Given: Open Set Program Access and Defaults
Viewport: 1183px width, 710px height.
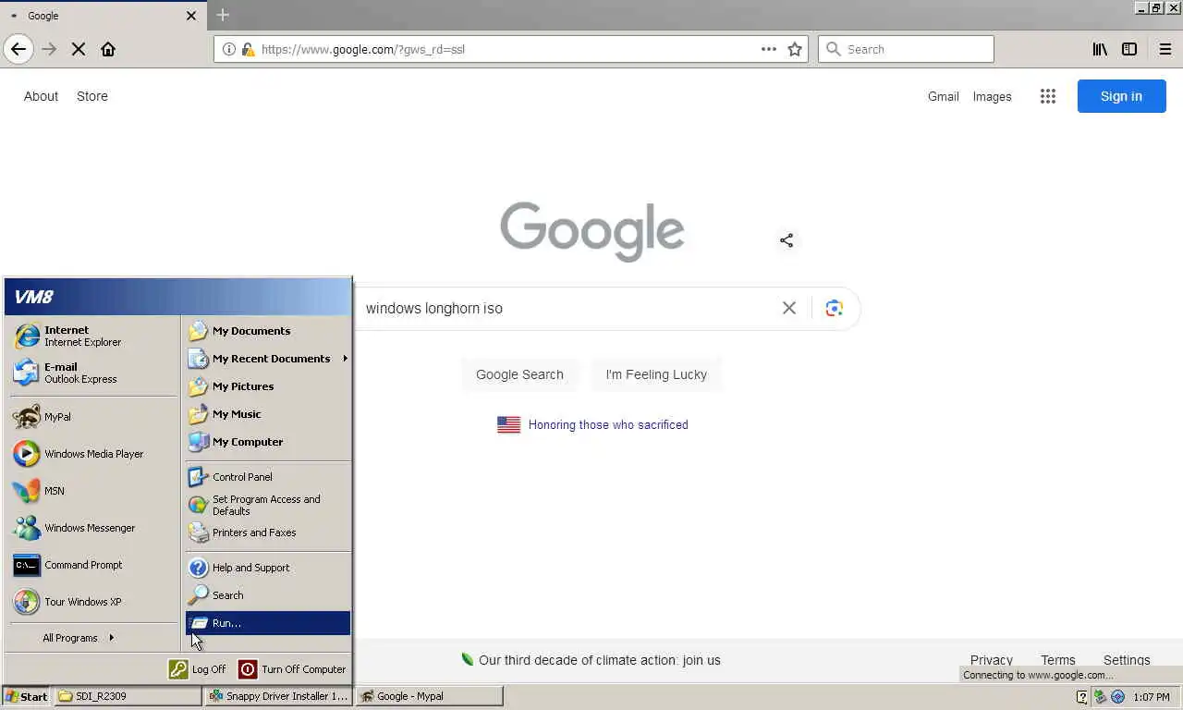Looking at the screenshot, I should (268, 505).
